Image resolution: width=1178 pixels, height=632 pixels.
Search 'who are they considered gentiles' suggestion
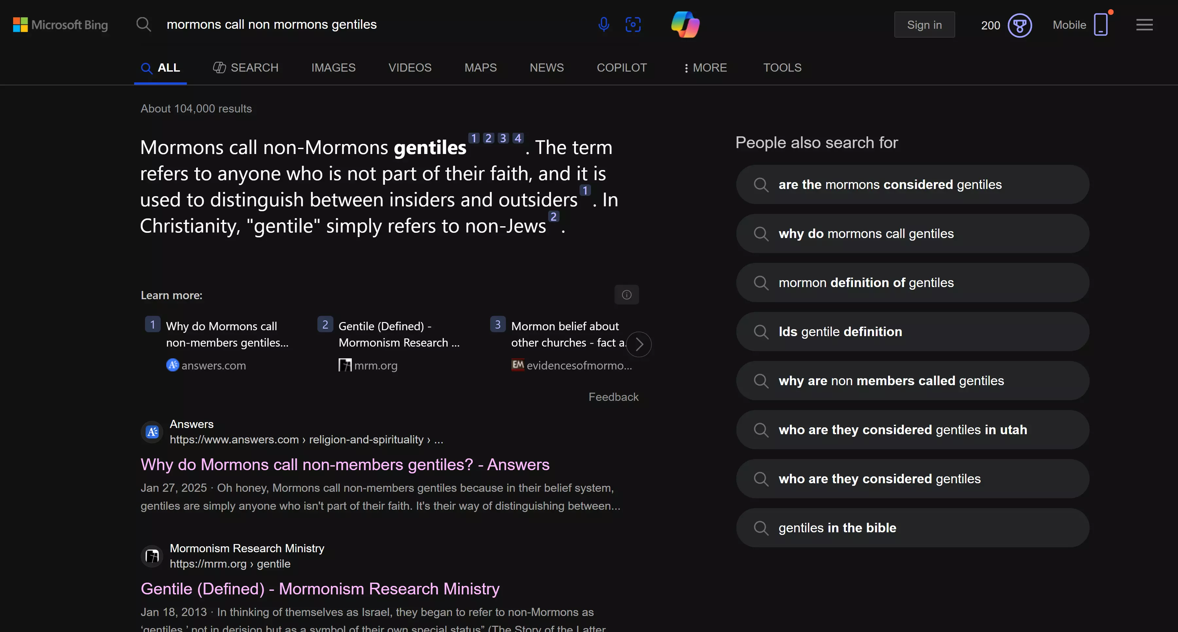pyautogui.click(x=912, y=479)
